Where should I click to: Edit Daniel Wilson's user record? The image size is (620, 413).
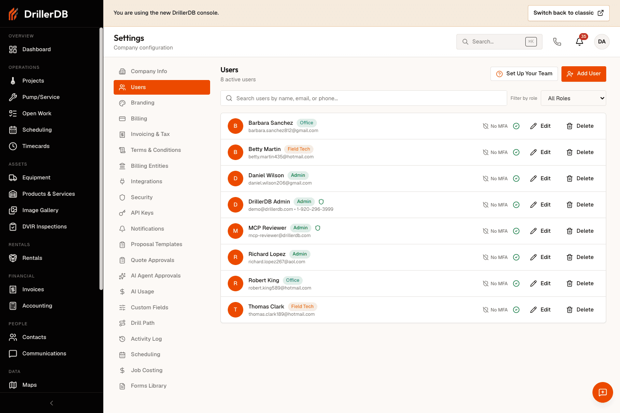click(540, 179)
